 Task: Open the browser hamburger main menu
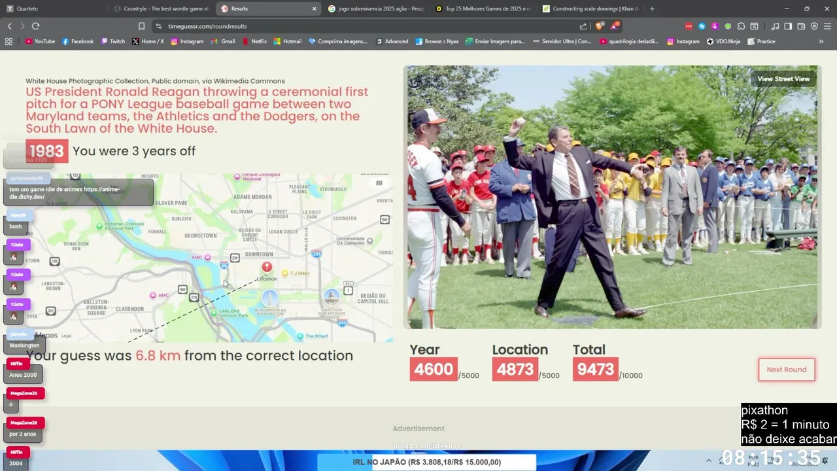(827, 26)
